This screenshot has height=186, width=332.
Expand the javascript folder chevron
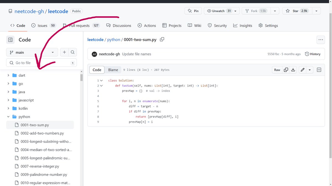point(8,100)
